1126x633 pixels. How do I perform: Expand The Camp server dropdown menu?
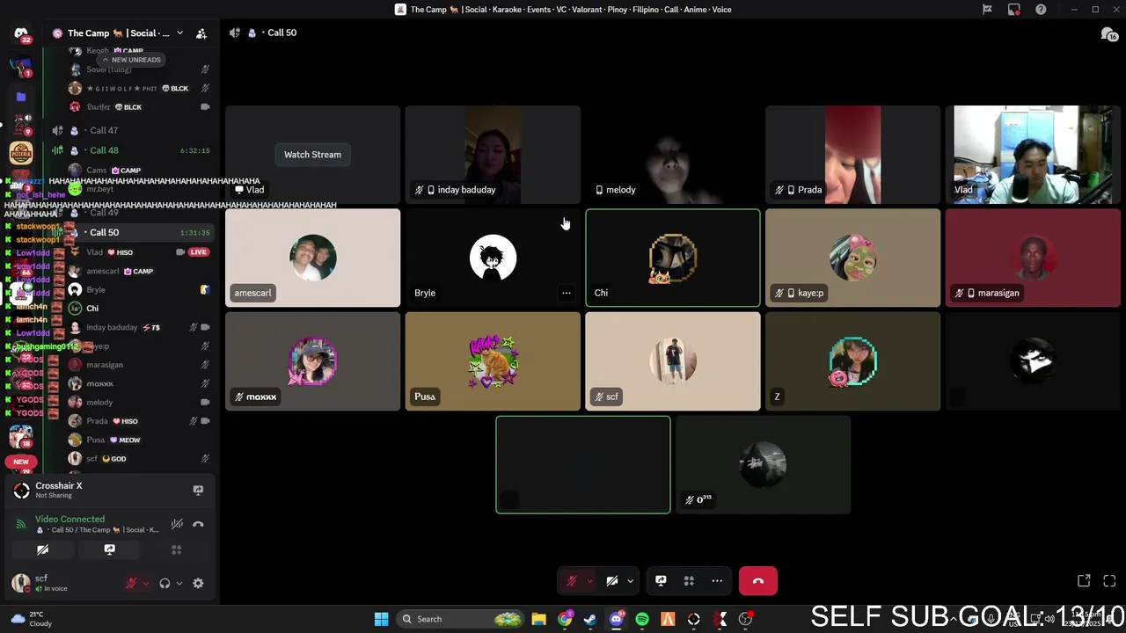[x=179, y=33]
